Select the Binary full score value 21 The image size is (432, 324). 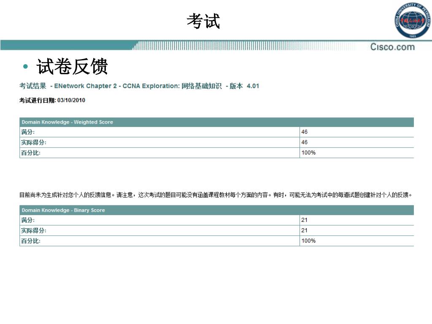coord(305,220)
